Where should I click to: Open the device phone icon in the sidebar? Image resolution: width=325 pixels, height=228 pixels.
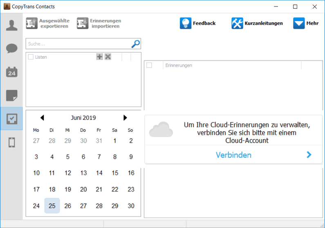click(11, 142)
